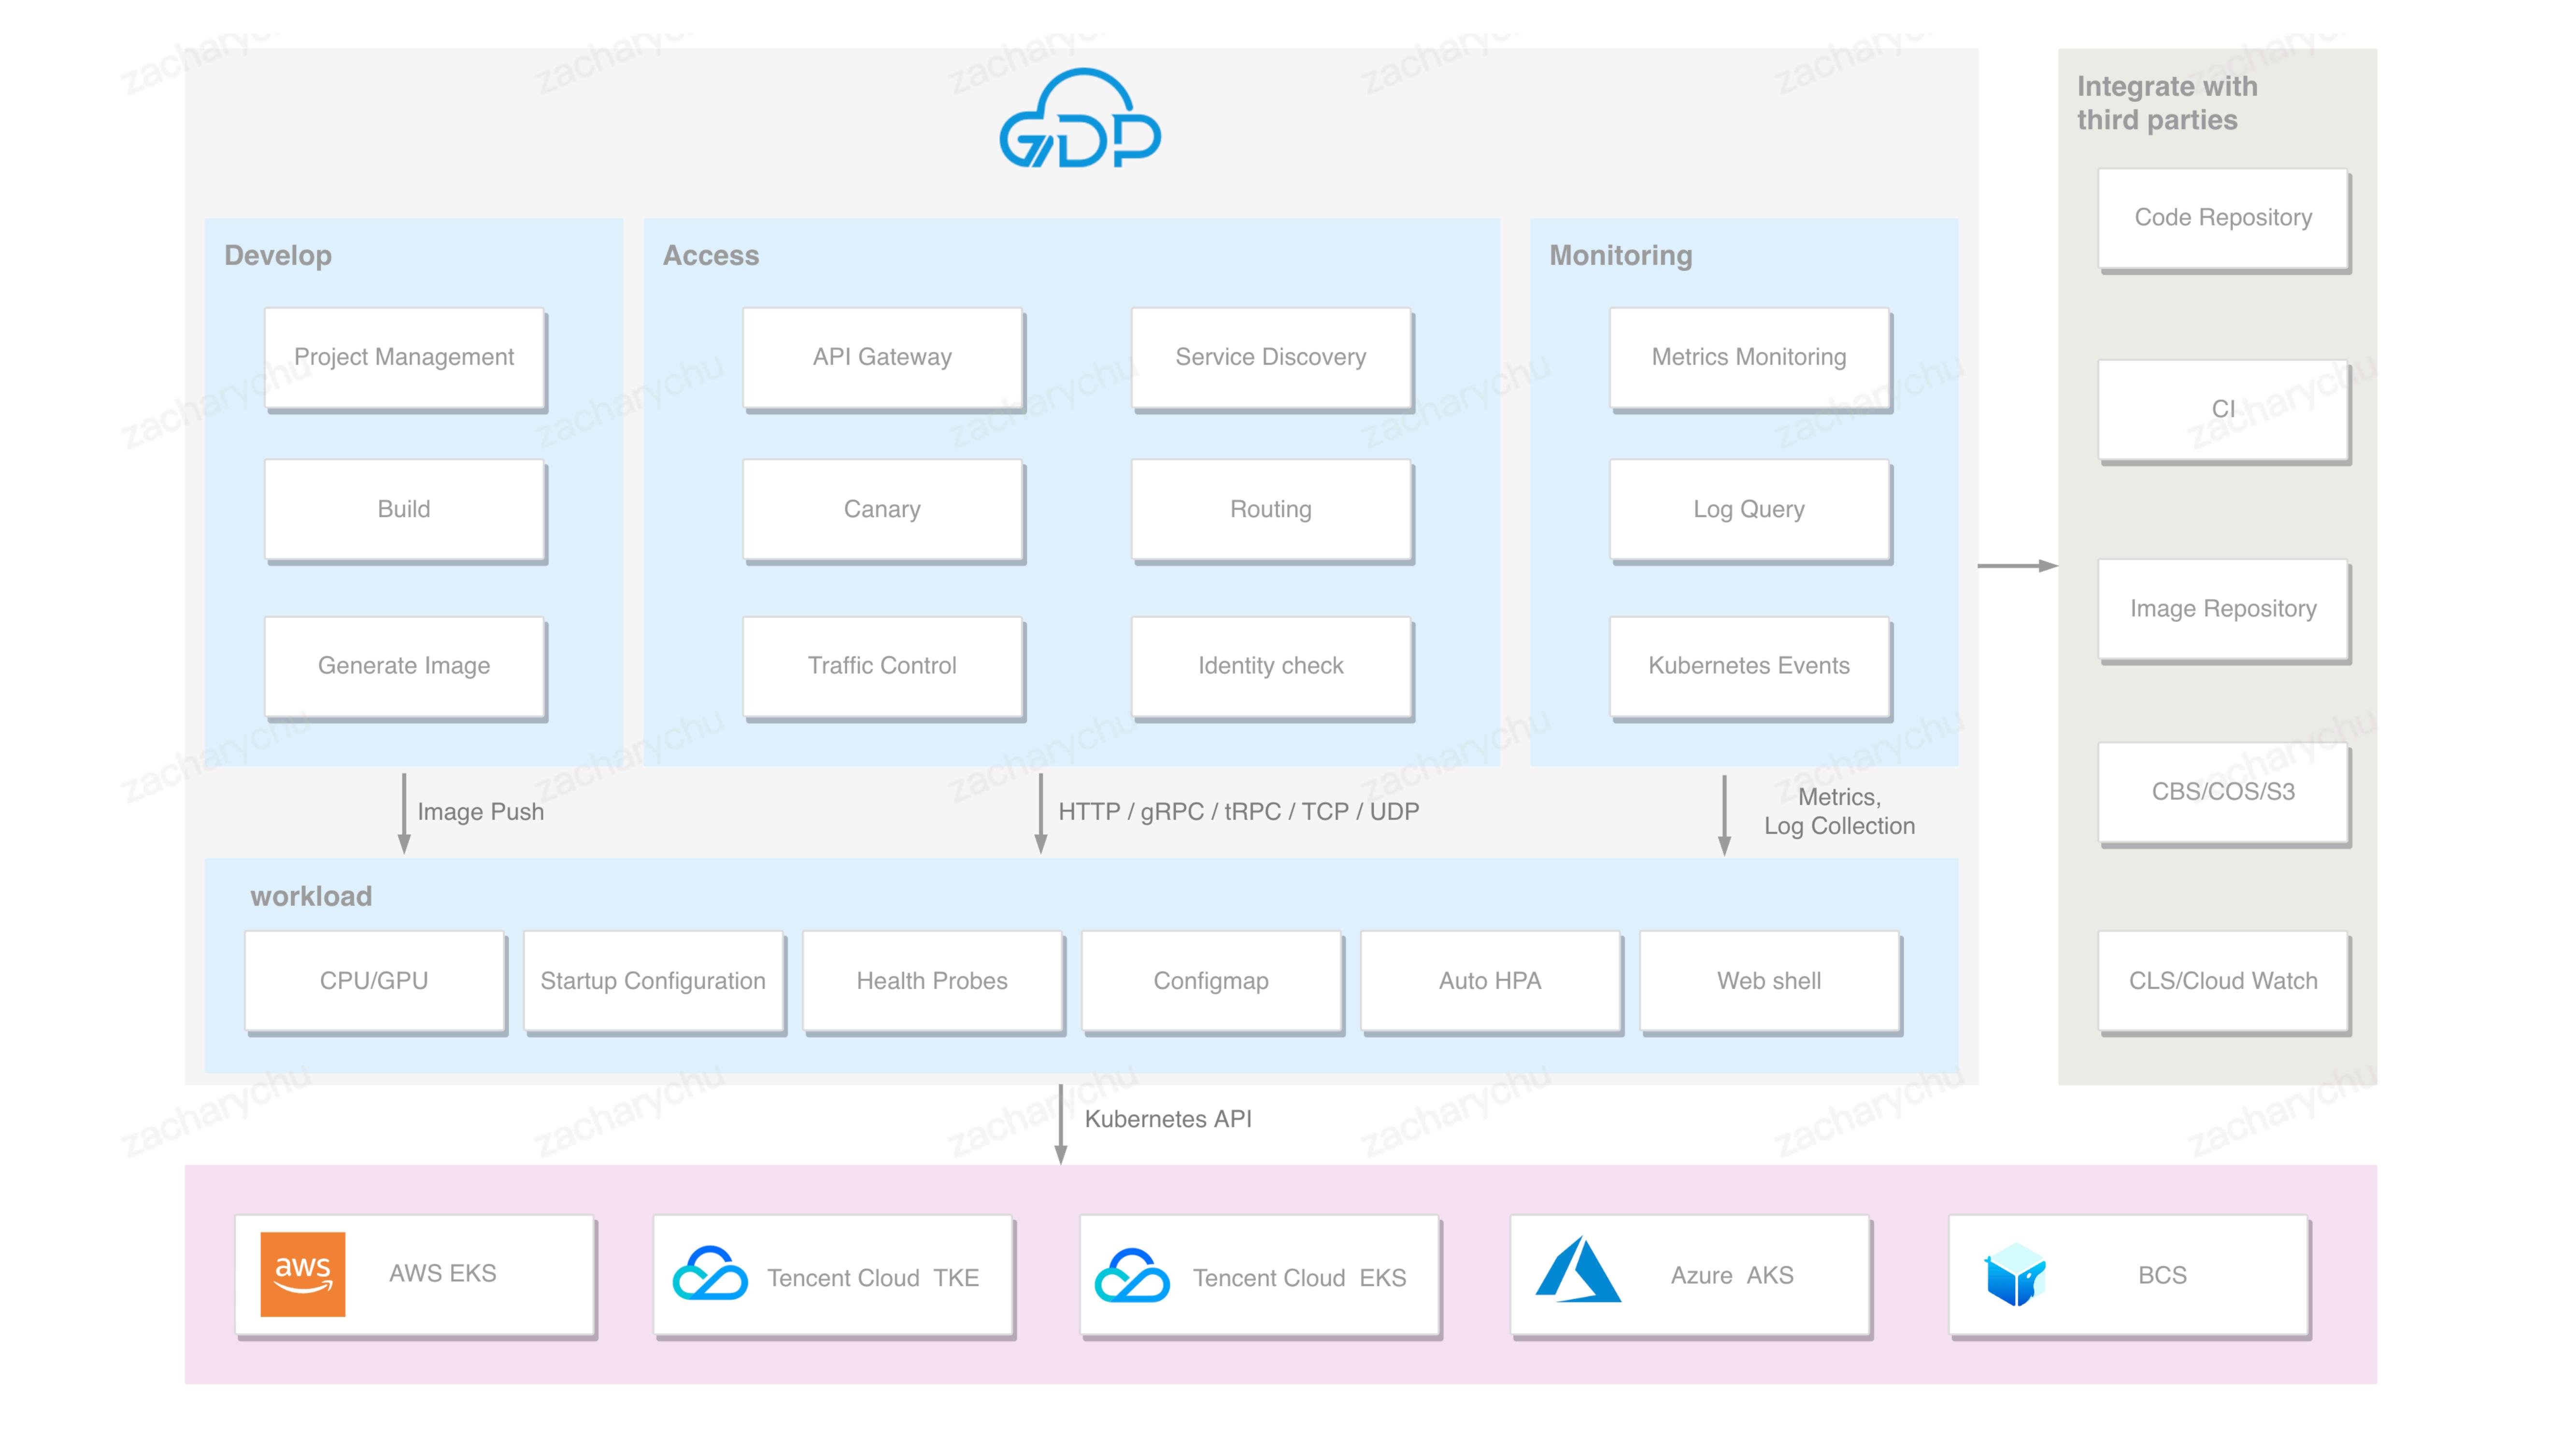The width and height of the screenshot is (2576, 1449).
Task: Click the Service Discovery box
Action: point(1271,357)
